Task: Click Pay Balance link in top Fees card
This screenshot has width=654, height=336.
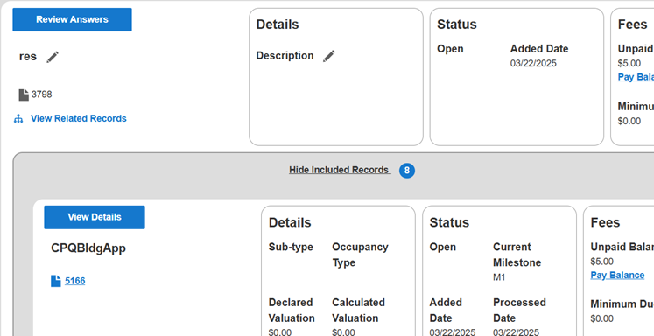Action: (636, 77)
